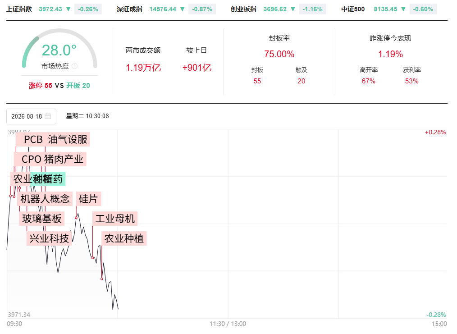This screenshot has height=334, width=457.
Task: Open the 机器人概念 chart label
Action: [x=45, y=199]
